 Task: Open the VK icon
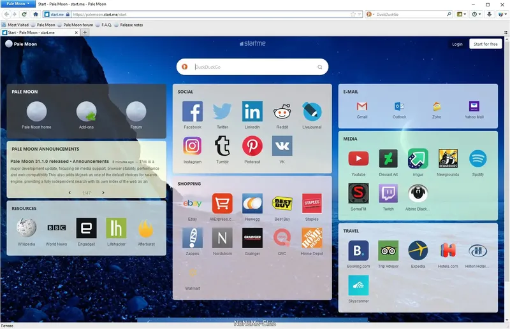coord(282,146)
